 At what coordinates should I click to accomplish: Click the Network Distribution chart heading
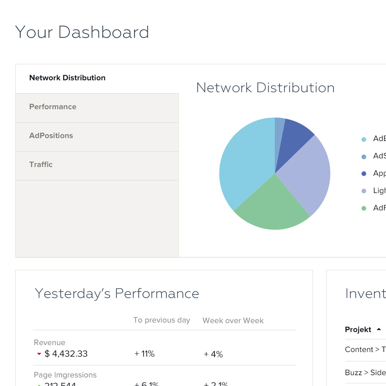coord(265,88)
